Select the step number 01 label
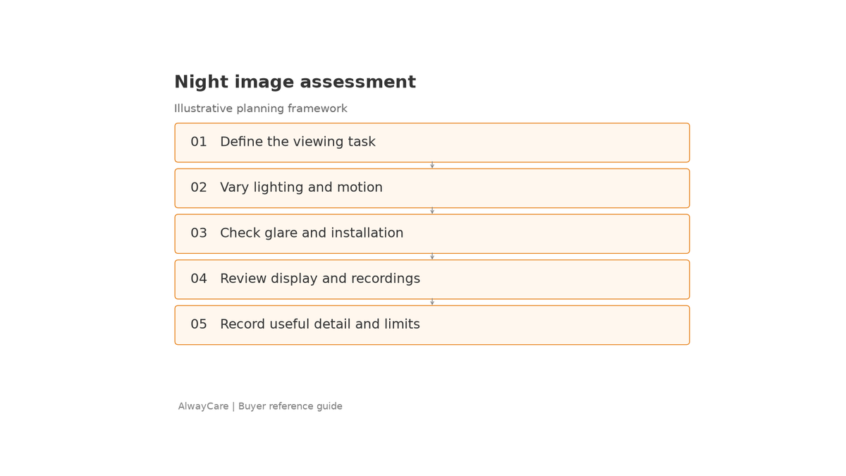Screen dimensions: 846x476 tap(199, 142)
